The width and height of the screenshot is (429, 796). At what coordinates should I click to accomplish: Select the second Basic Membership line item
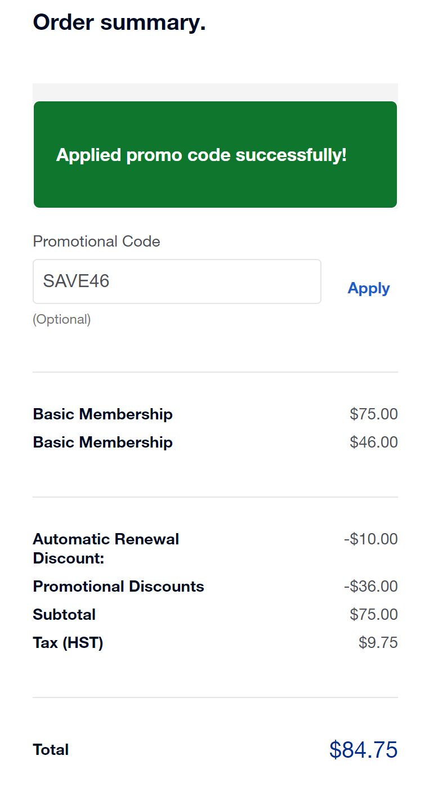click(x=102, y=442)
